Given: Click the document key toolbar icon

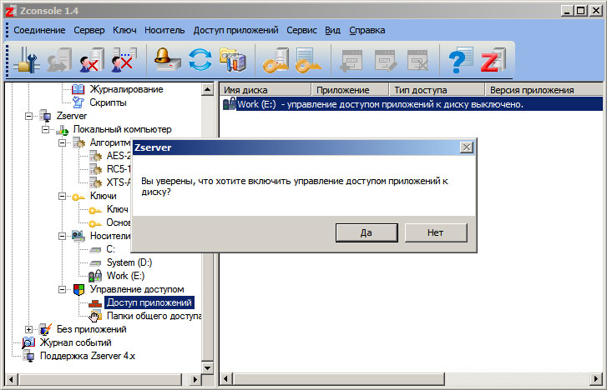Looking at the screenshot, I should tap(308, 60).
